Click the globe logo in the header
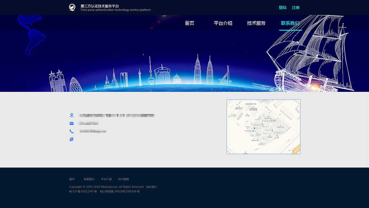Image resolution: width=369 pixels, height=208 pixels. click(72, 7)
